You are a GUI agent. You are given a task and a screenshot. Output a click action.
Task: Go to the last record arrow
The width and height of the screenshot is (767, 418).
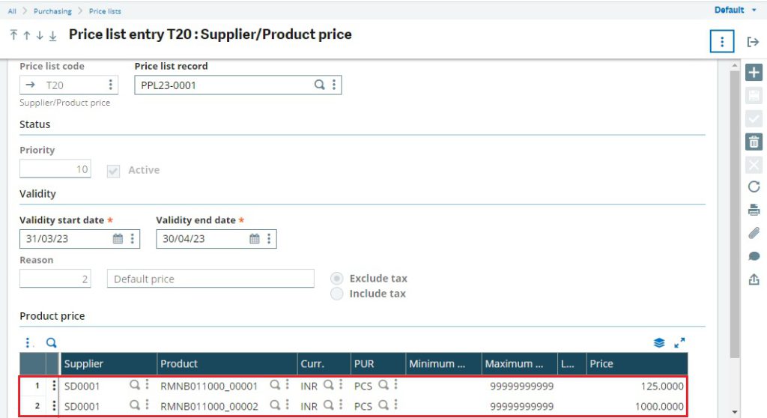(52, 35)
